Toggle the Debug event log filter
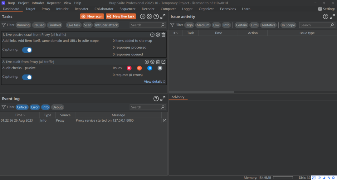The width and height of the screenshot is (337, 180). (57, 107)
